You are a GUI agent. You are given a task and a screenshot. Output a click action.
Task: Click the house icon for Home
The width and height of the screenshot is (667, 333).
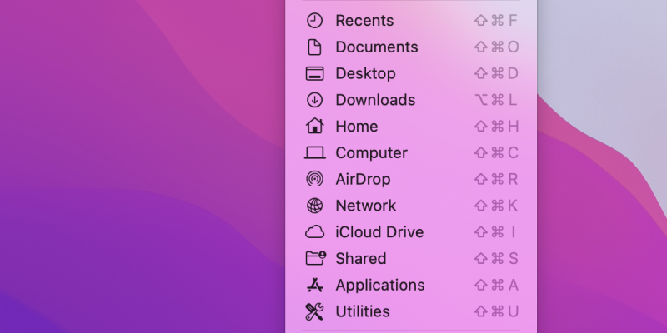click(314, 127)
